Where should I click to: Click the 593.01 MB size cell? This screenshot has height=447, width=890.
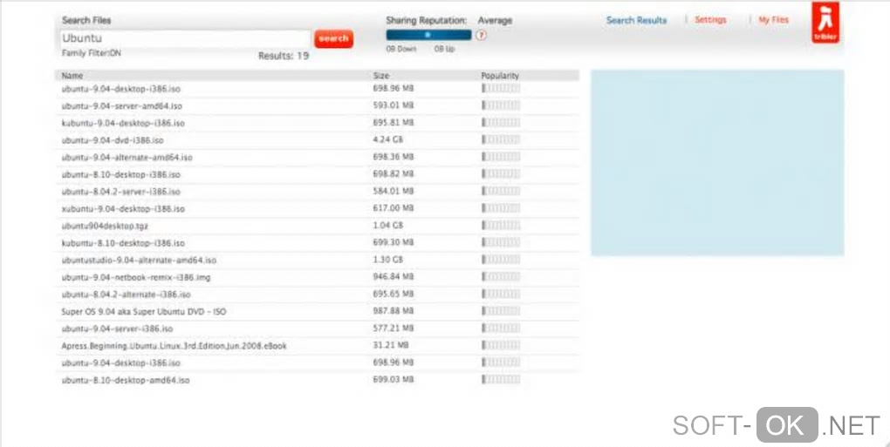(394, 105)
